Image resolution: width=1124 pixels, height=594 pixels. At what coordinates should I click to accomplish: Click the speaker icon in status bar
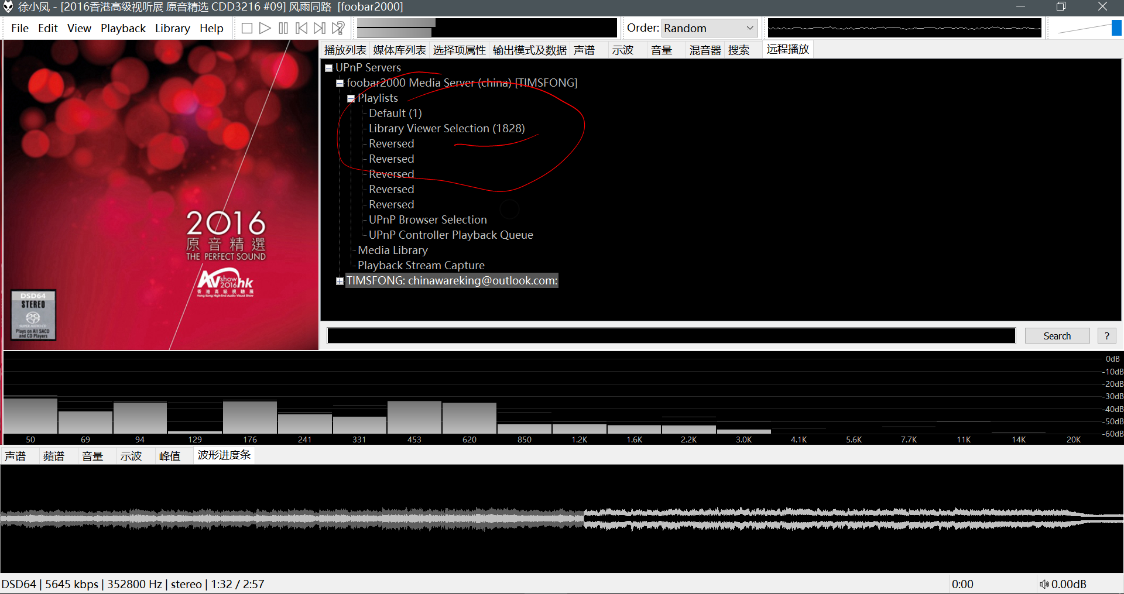1044,584
